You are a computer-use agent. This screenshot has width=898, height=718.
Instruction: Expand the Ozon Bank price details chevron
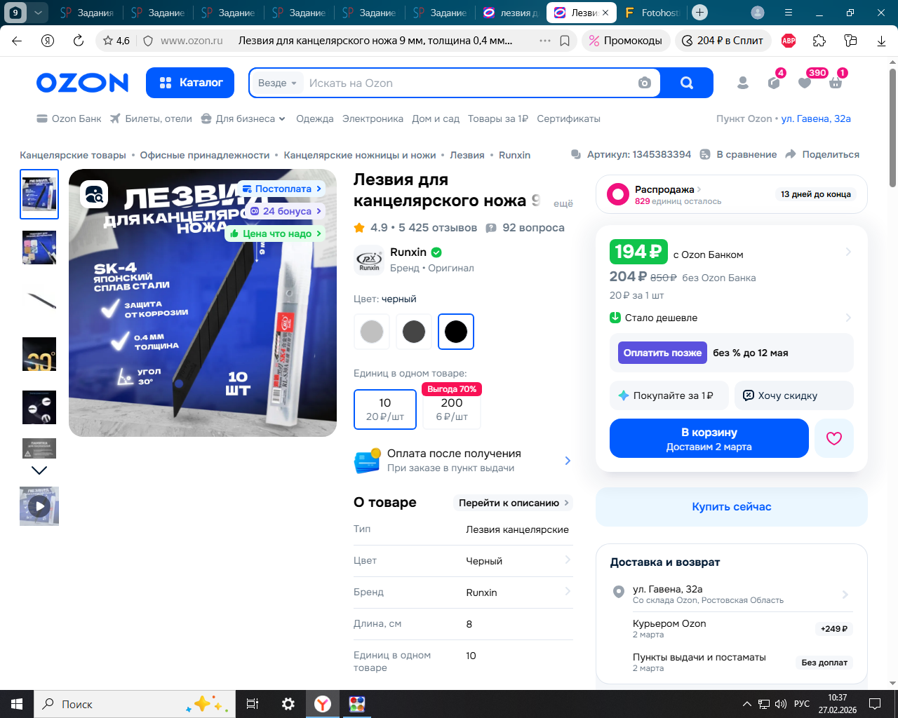tap(848, 252)
